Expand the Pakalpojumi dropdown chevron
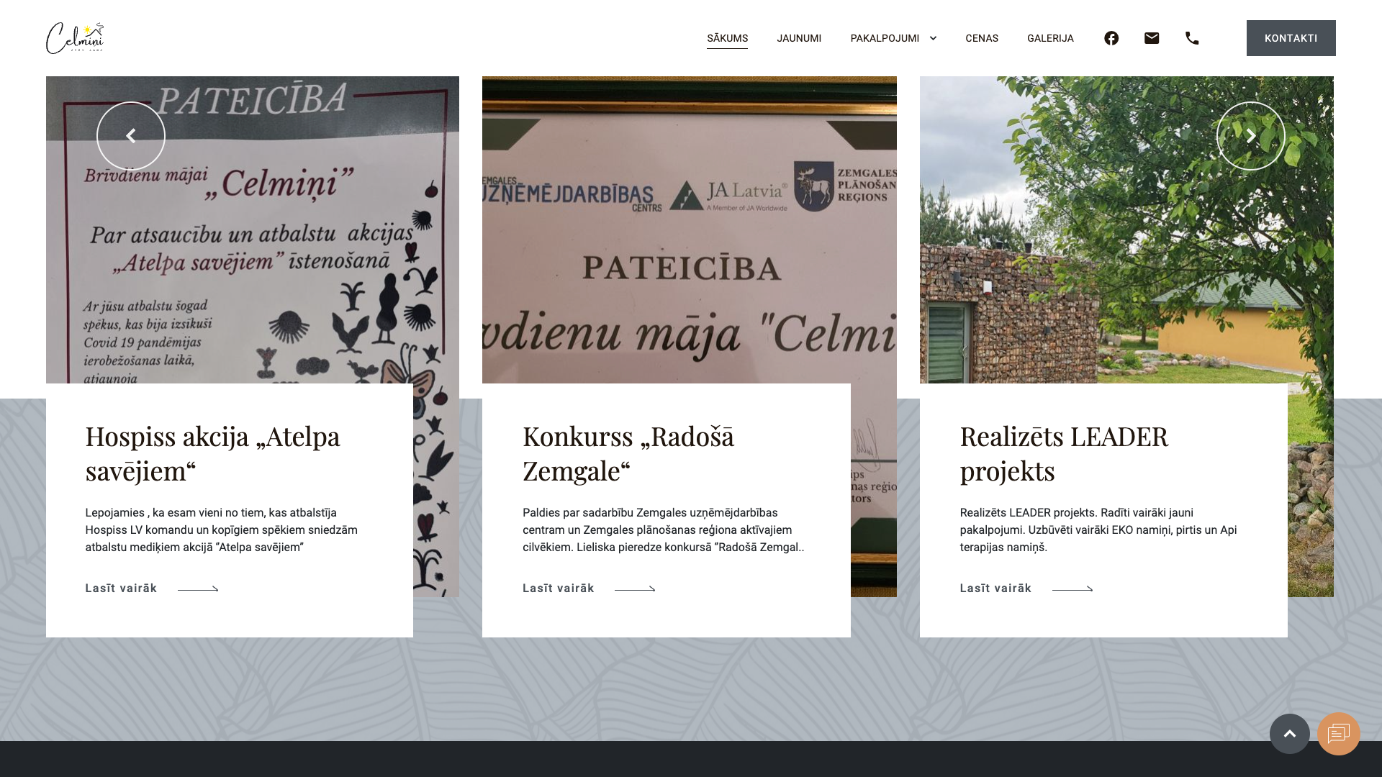The width and height of the screenshot is (1382, 777). click(x=933, y=38)
